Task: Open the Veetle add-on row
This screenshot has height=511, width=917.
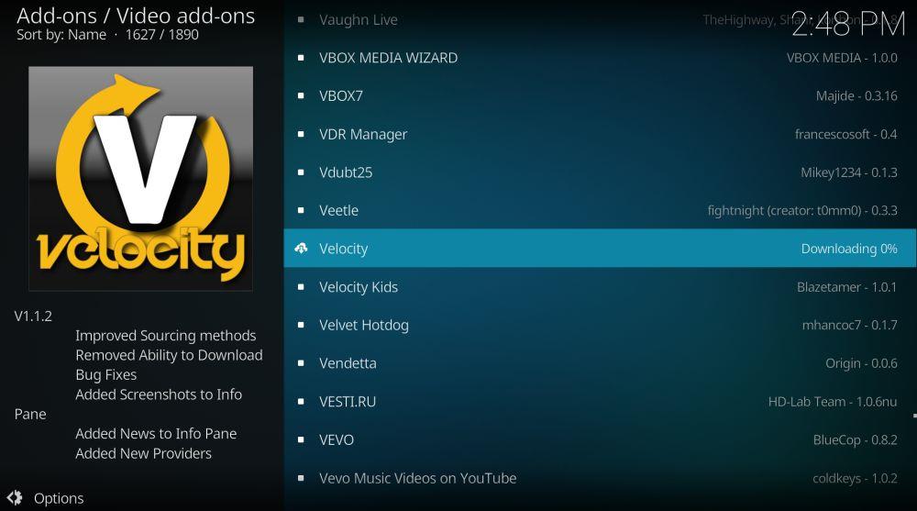Action: click(x=600, y=210)
